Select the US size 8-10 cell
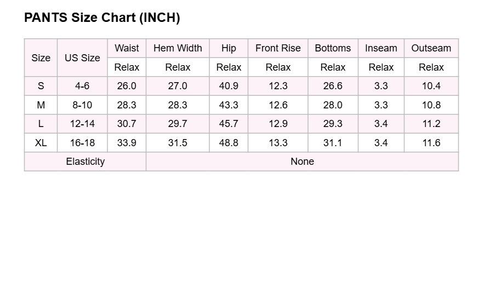Screen dimensions: 479x288 click(x=82, y=105)
